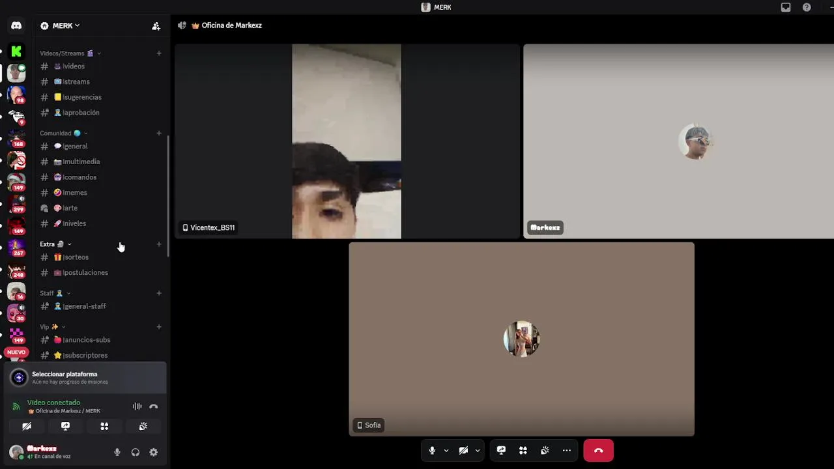Click the green connection signal icon
This screenshot has width=834, height=469.
click(16, 406)
